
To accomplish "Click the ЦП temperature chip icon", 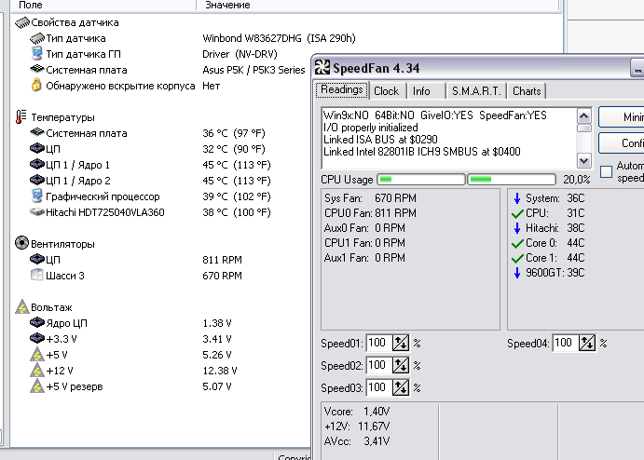I will [37, 148].
